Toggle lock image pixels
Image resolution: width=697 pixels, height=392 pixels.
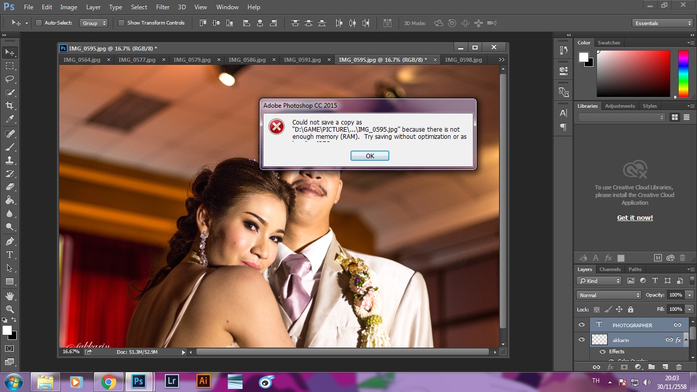[608, 309]
